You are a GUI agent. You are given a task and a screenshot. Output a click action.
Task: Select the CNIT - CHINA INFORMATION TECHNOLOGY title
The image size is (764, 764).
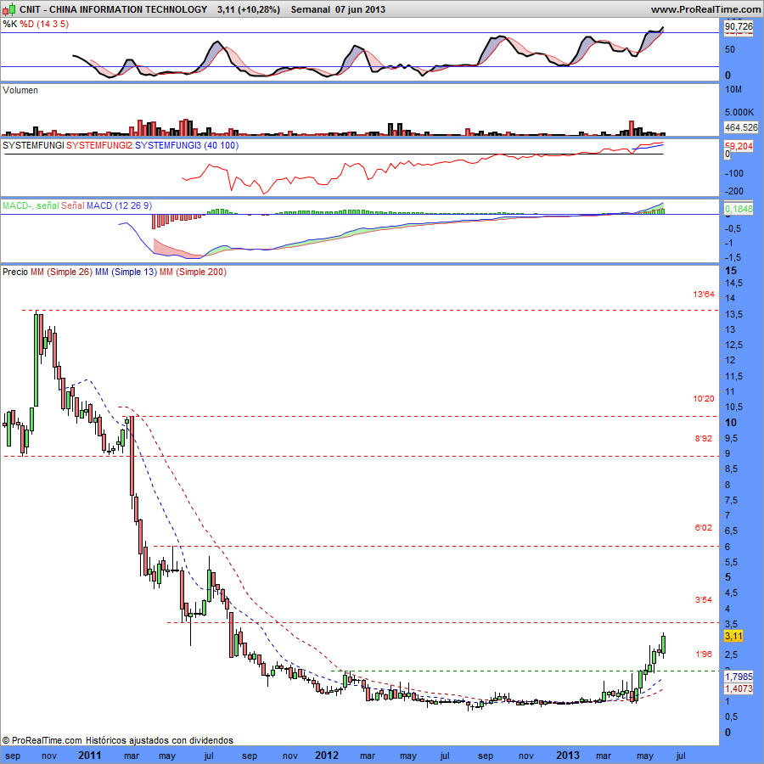click(x=114, y=9)
